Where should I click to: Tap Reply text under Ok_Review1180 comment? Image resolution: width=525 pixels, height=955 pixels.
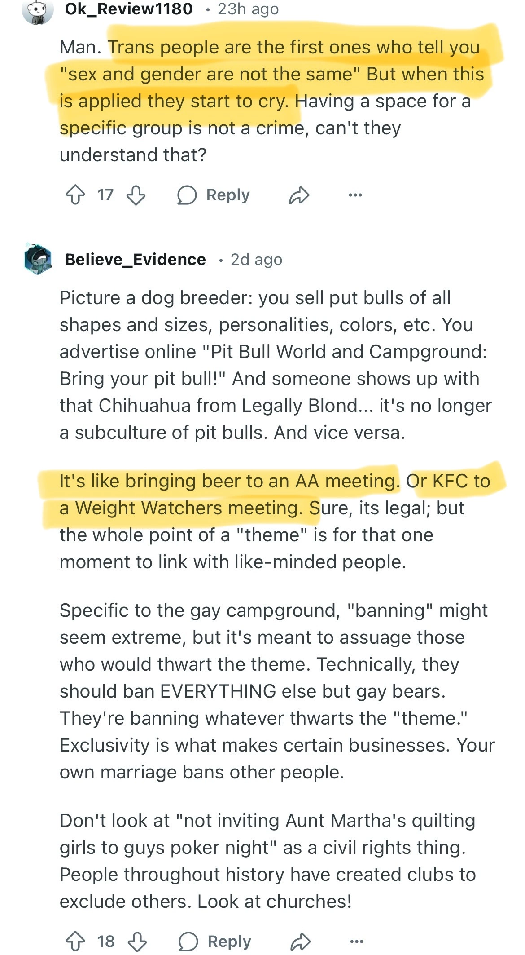click(228, 195)
